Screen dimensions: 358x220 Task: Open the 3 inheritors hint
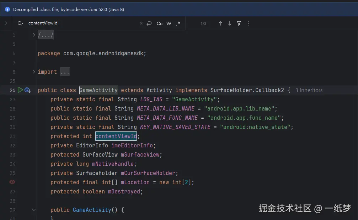(309, 90)
